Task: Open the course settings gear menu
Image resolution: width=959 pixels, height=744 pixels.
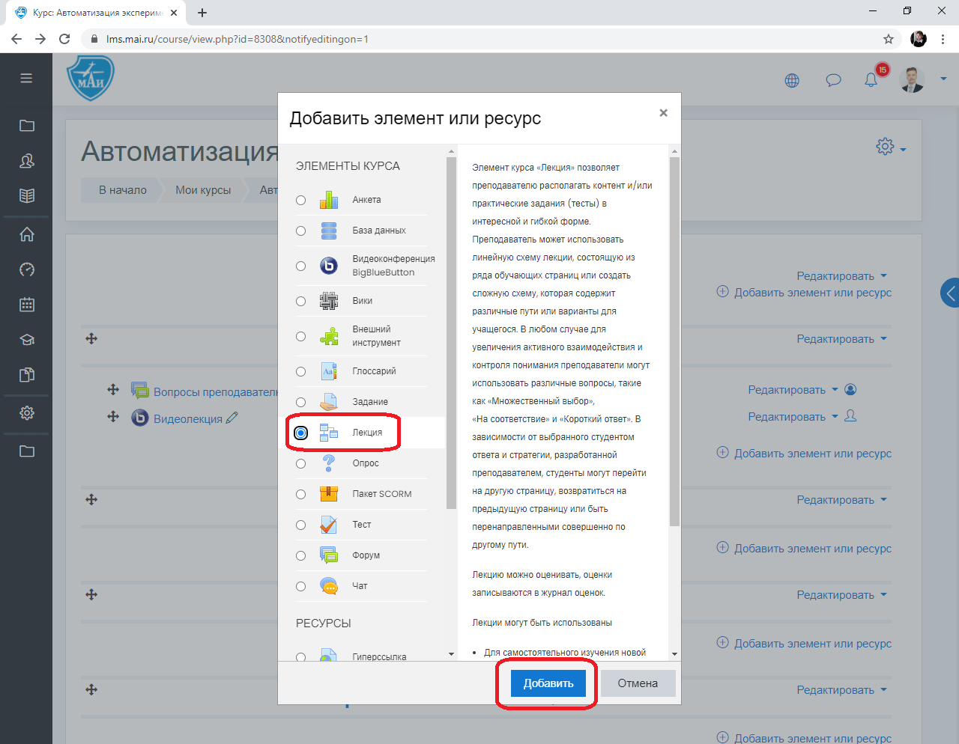Action: (x=891, y=147)
